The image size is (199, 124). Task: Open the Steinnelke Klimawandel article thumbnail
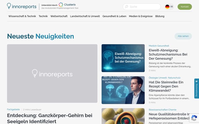(123, 90)
